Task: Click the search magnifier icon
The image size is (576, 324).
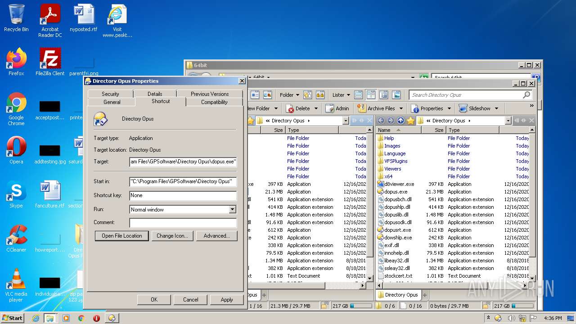Action: pyautogui.click(x=526, y=95)
